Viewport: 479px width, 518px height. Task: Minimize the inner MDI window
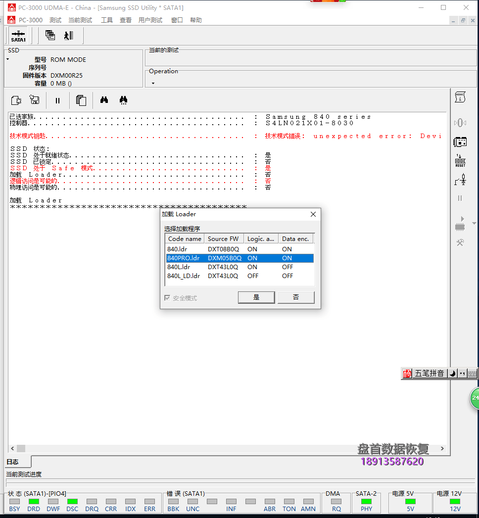click(x=453, y=20)
